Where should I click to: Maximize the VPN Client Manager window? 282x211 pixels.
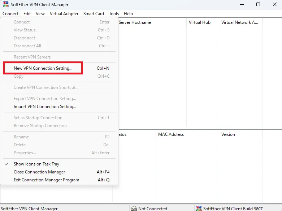(x=258, y=4)
